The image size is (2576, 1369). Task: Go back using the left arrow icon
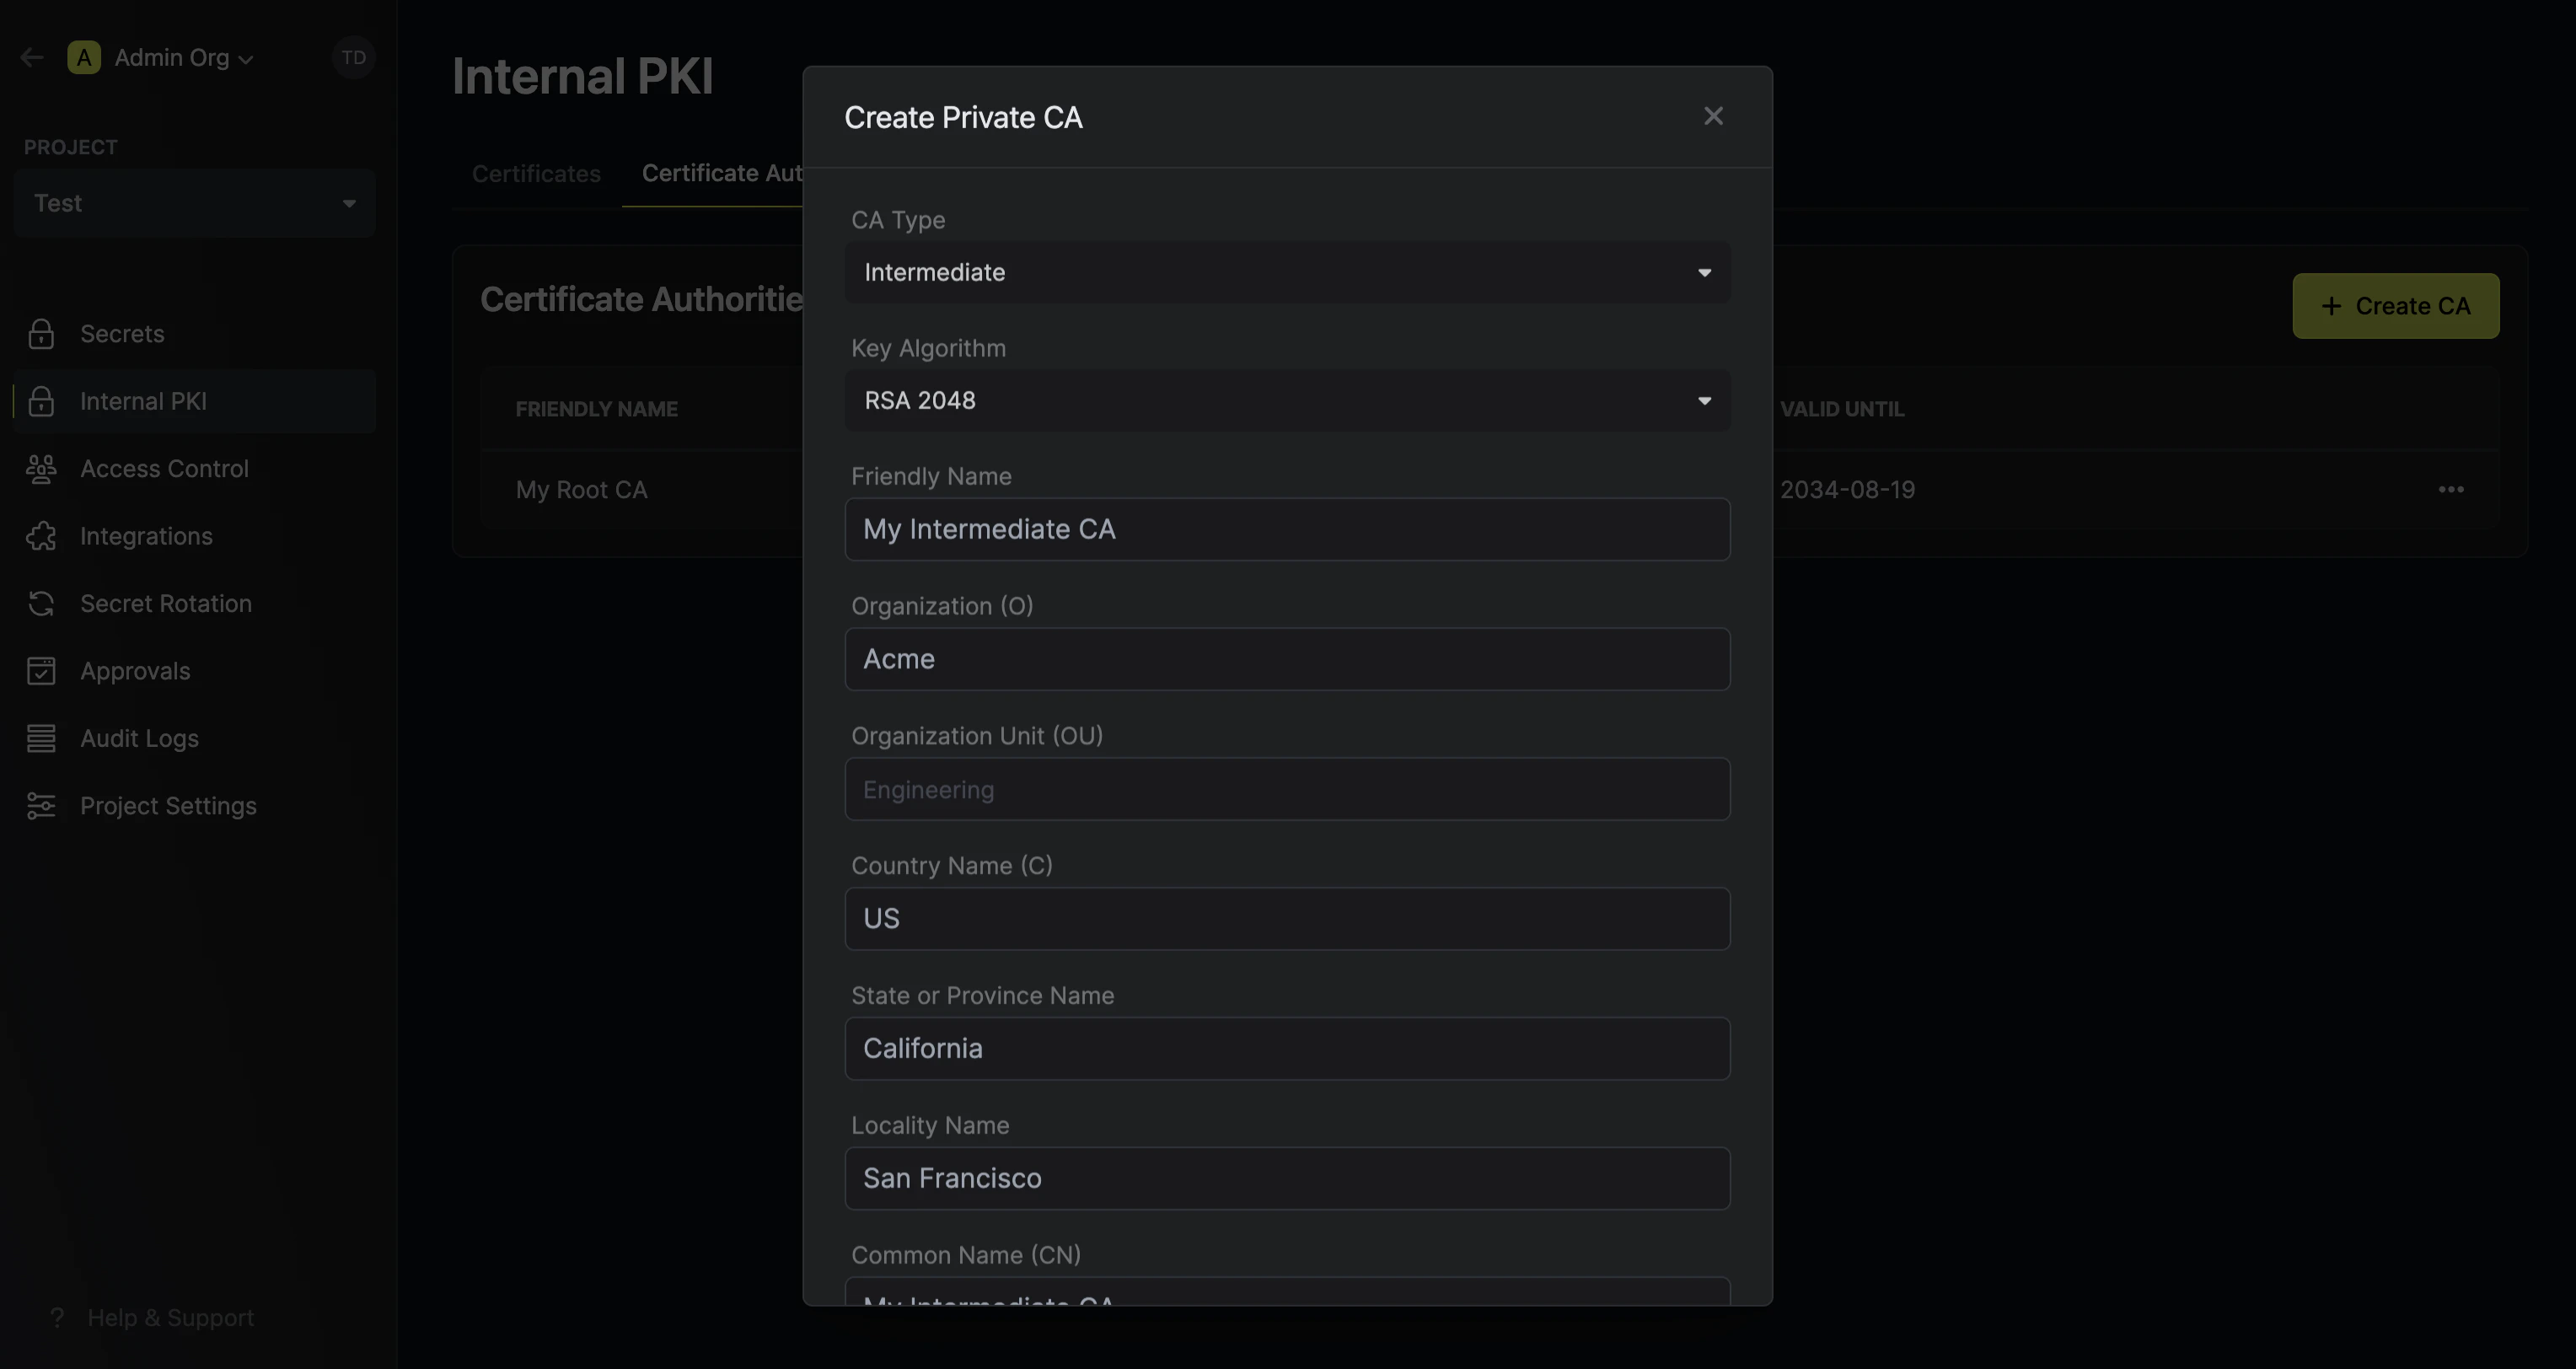point(32,57)
